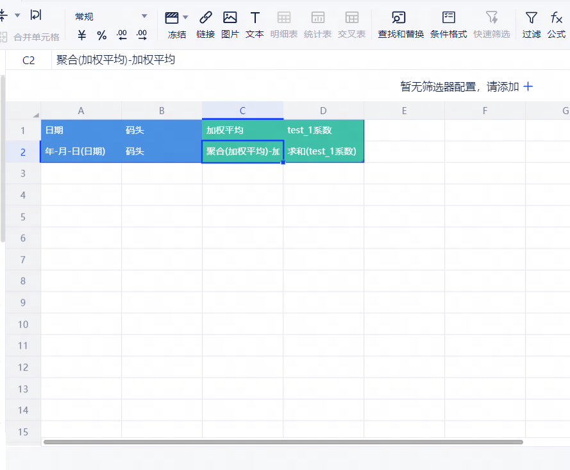Screen dimensions: 570x470
Task: Select the column E header
Action: [404, 111]
